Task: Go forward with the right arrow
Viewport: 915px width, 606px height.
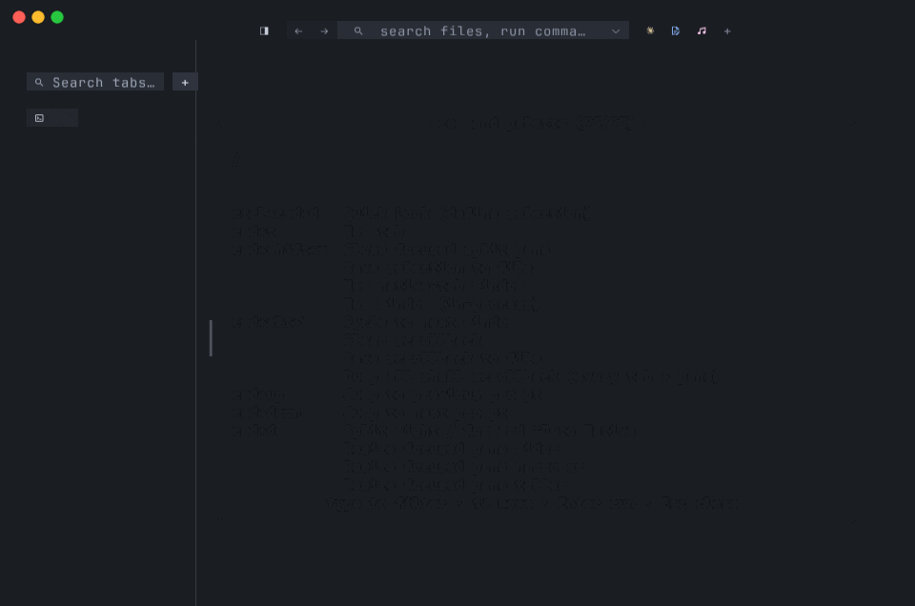Action: coord(324,30)
